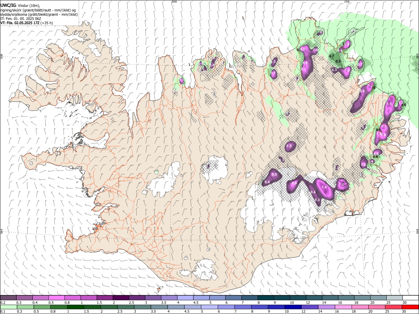Click the 'VT: Fös. 02.05.2025 17Z (+35 h)' valid time
Viewport: 419px width, 314px height.
point(27,23)
